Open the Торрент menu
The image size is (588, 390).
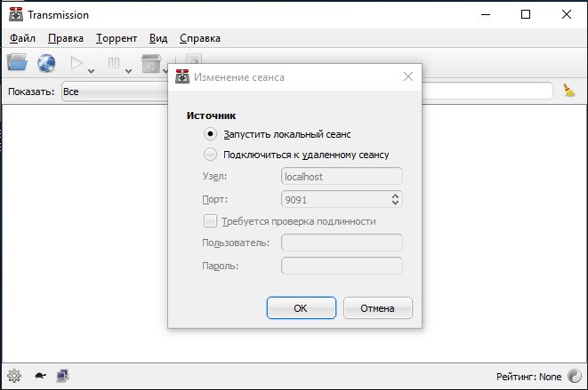[x=117, y=38]
